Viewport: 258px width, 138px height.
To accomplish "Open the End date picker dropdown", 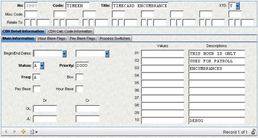I will tap(107, 54).
